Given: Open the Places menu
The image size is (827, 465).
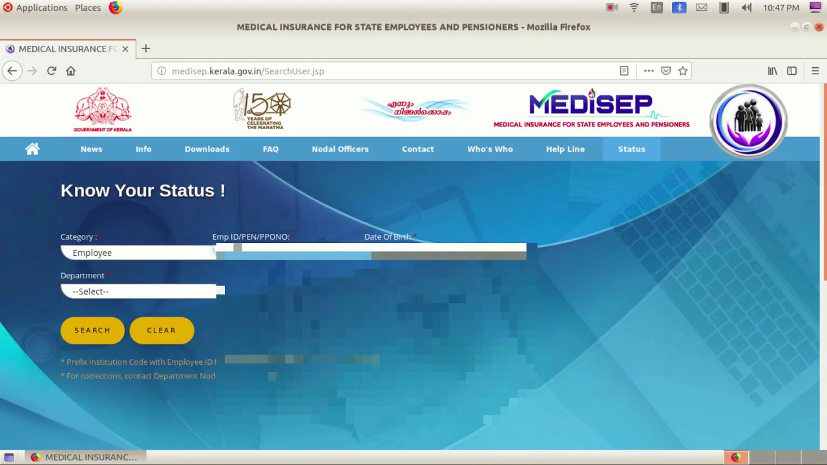Looking at the screenshot, I should [x=88, y=8].
